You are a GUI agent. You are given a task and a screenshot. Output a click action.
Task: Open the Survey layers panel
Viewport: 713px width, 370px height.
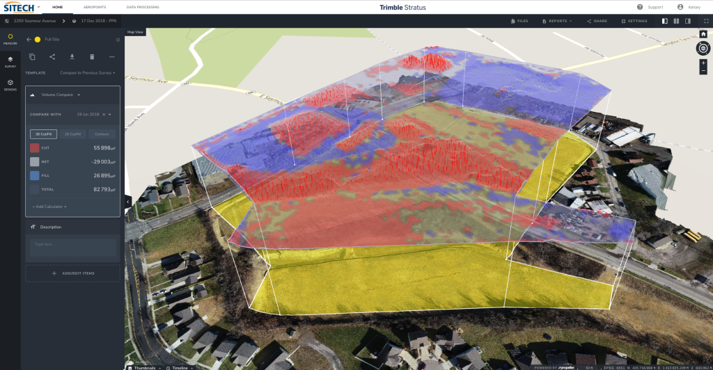[x=10, y=62]
